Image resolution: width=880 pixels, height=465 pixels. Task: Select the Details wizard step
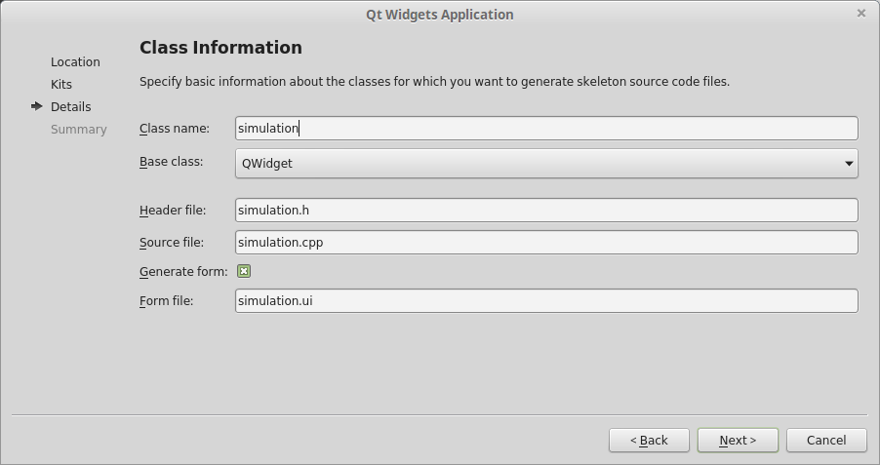(70, 106)
